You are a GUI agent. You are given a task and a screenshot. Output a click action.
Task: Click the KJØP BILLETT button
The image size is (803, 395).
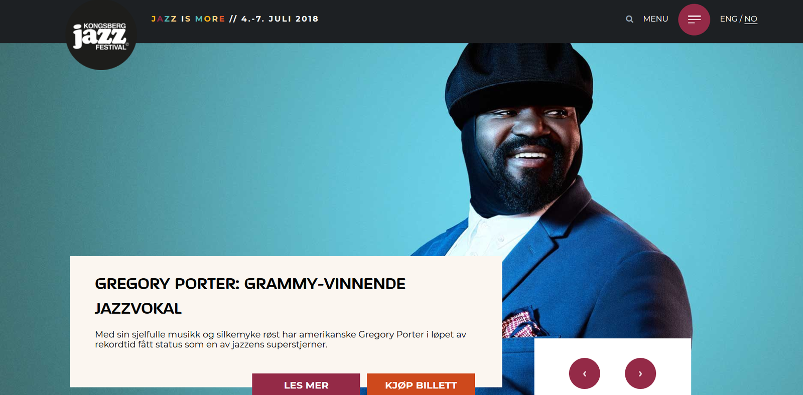(x=421, y=384)
